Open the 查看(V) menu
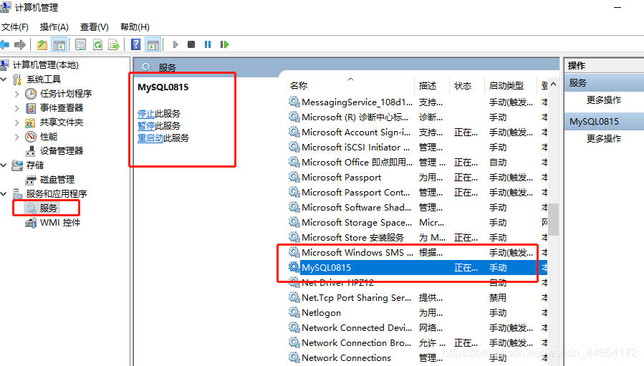This screenshot has width=644, height=366. coord(94,27)
